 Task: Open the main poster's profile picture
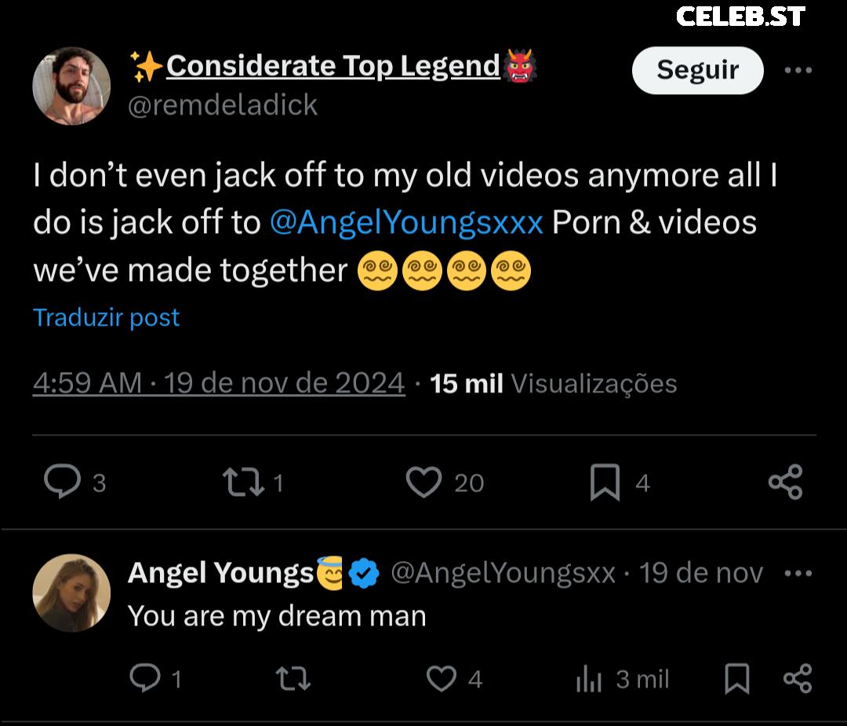coord(71,86)
